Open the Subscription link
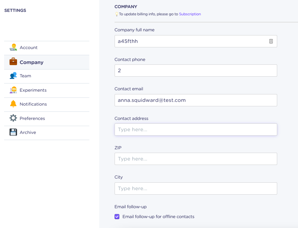The height and width of the screenshot is (228, 298). [x=190, y=14]
